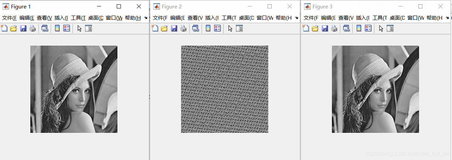
Task: Click New Figure icon in Figure 2 toolbar
Action: click(155, 28)
